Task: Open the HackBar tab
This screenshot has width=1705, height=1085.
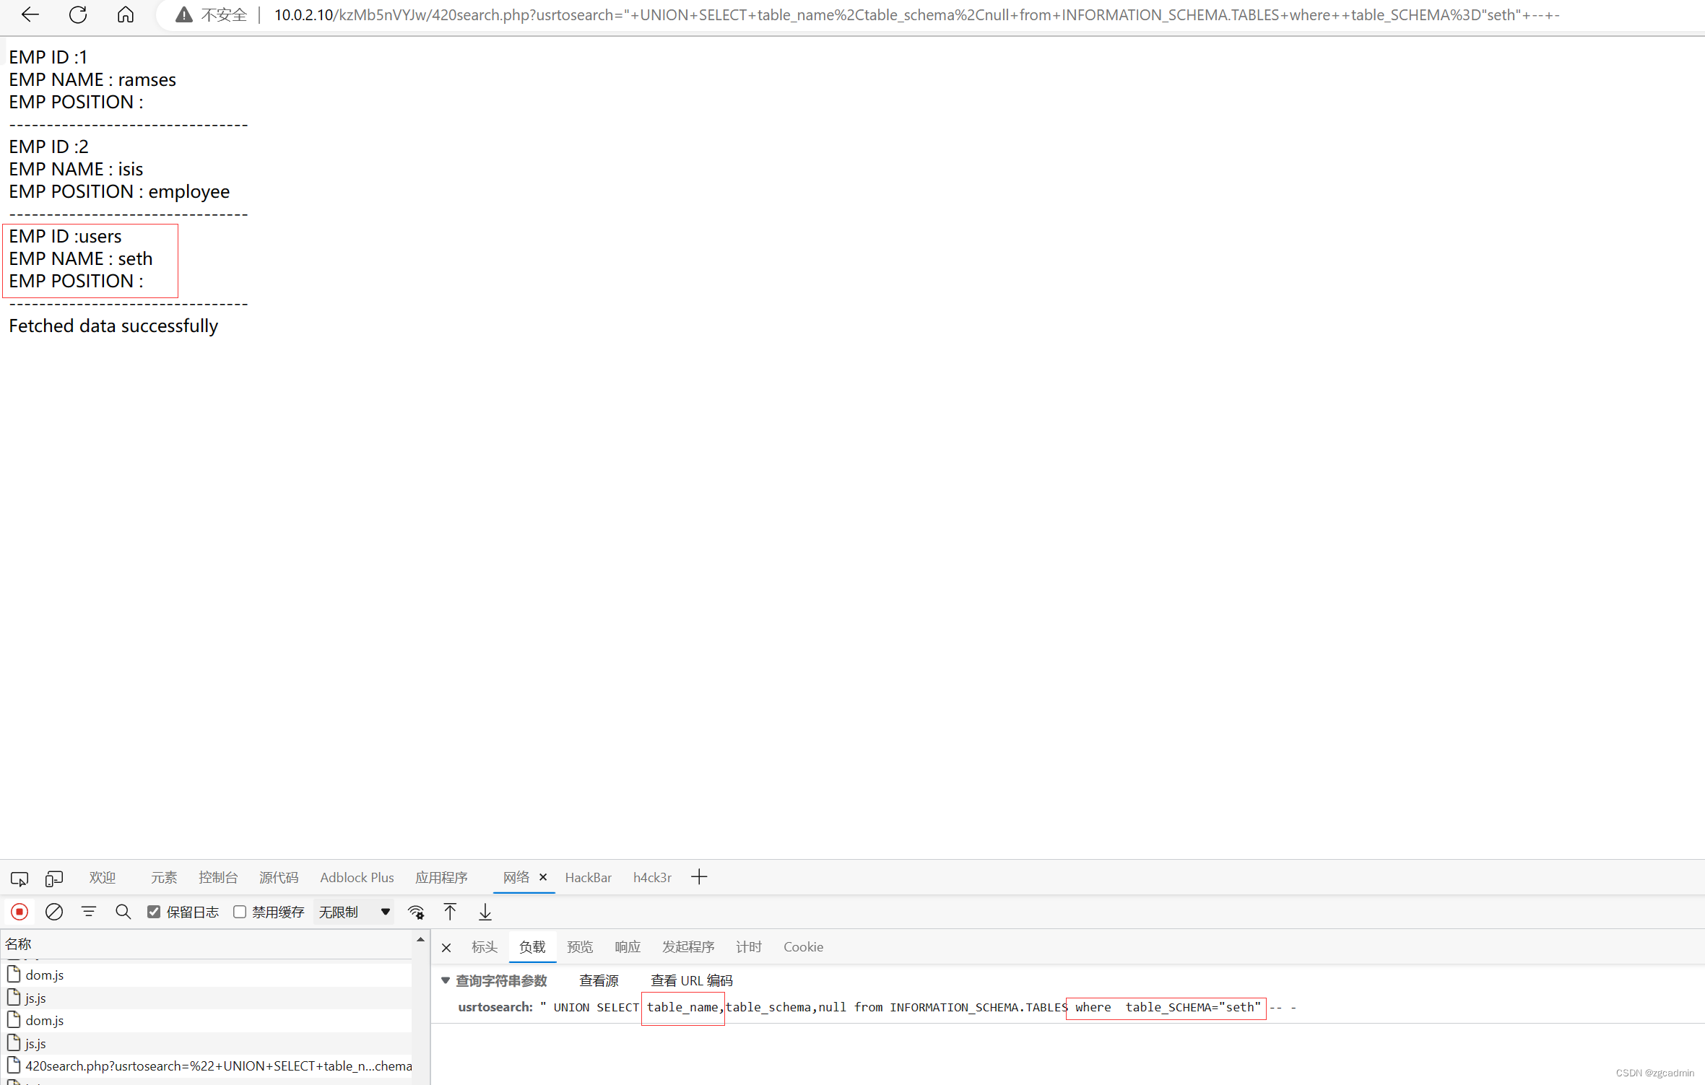Action: coord(588,877)
